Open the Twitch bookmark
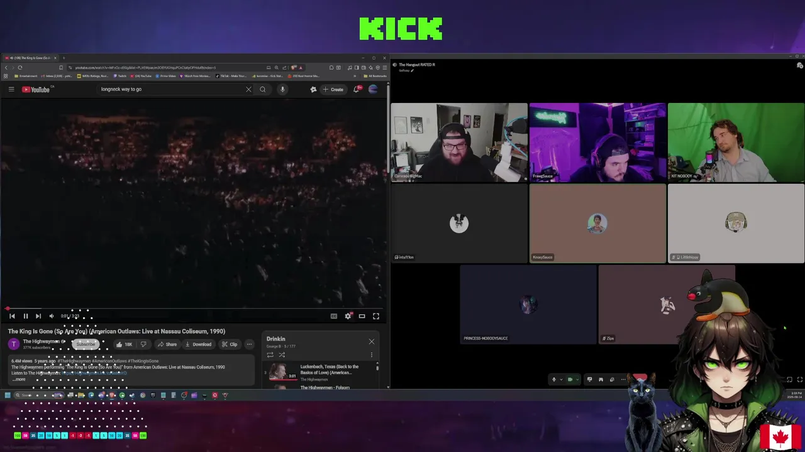This screenshot has width=805, height=452. (x=121, y=76)
